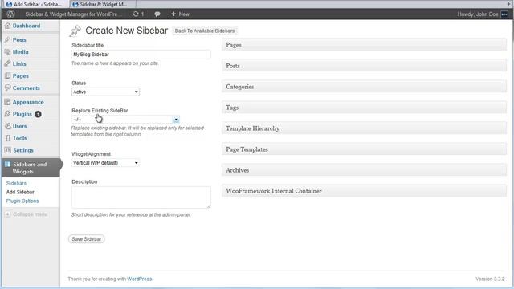Expand the Template Hierarchy panel

[x=364, y=128]
